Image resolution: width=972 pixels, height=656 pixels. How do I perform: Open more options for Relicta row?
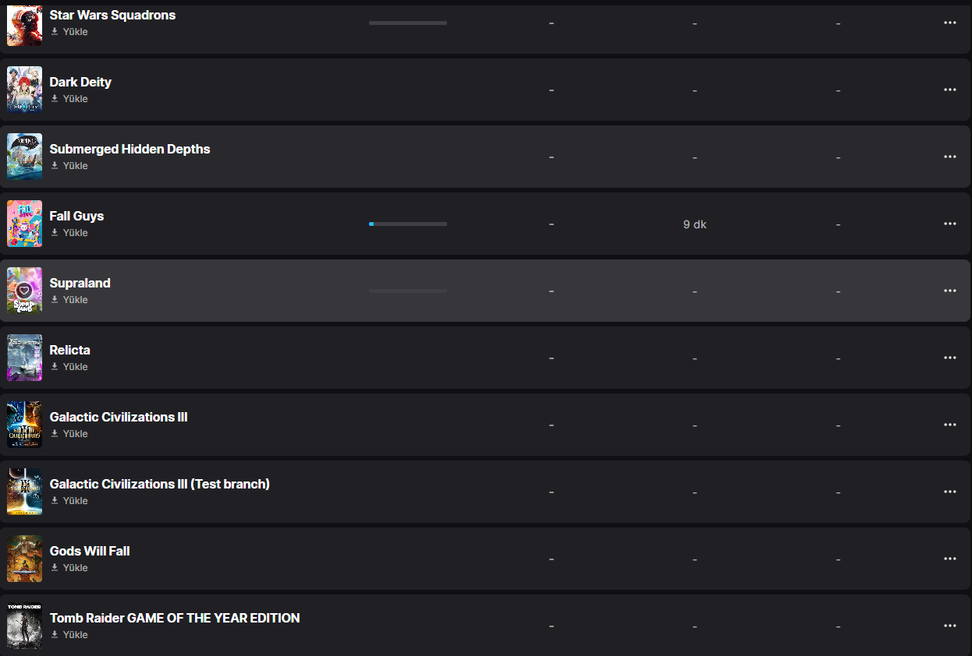[949, 358]
